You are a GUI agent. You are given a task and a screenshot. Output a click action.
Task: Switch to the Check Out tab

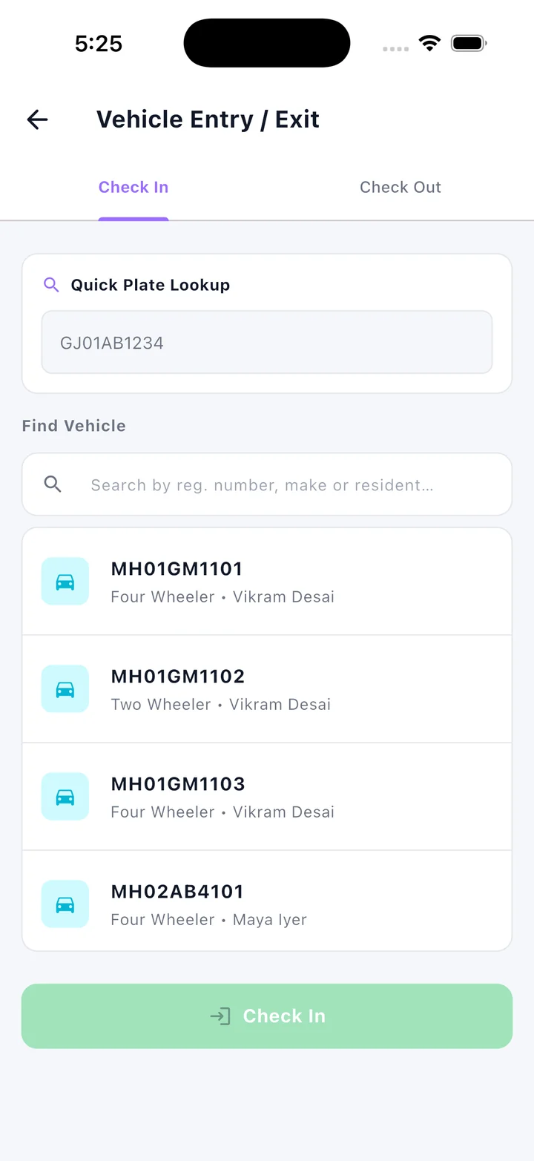click(x=400, y=188)
